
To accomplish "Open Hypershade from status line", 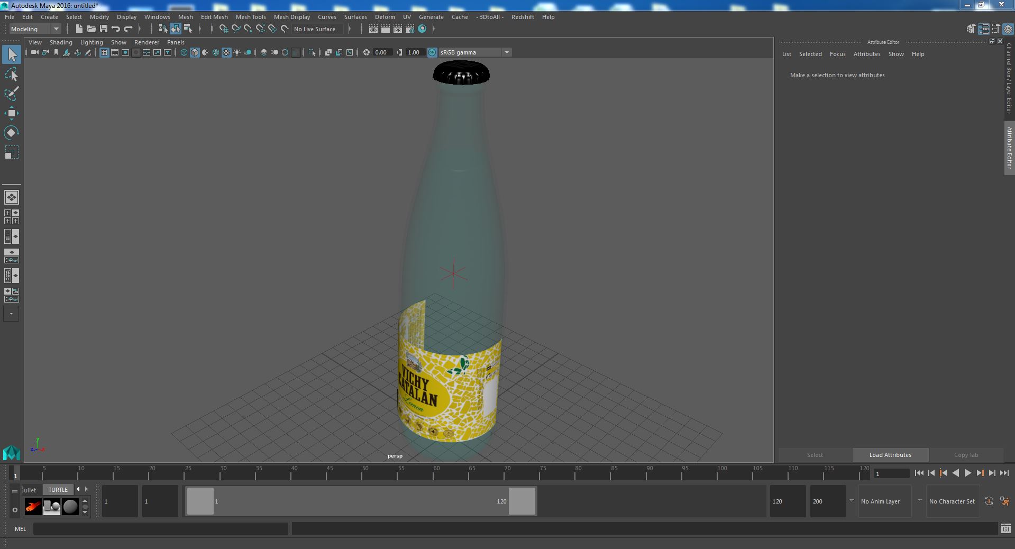I will [422, 29].
